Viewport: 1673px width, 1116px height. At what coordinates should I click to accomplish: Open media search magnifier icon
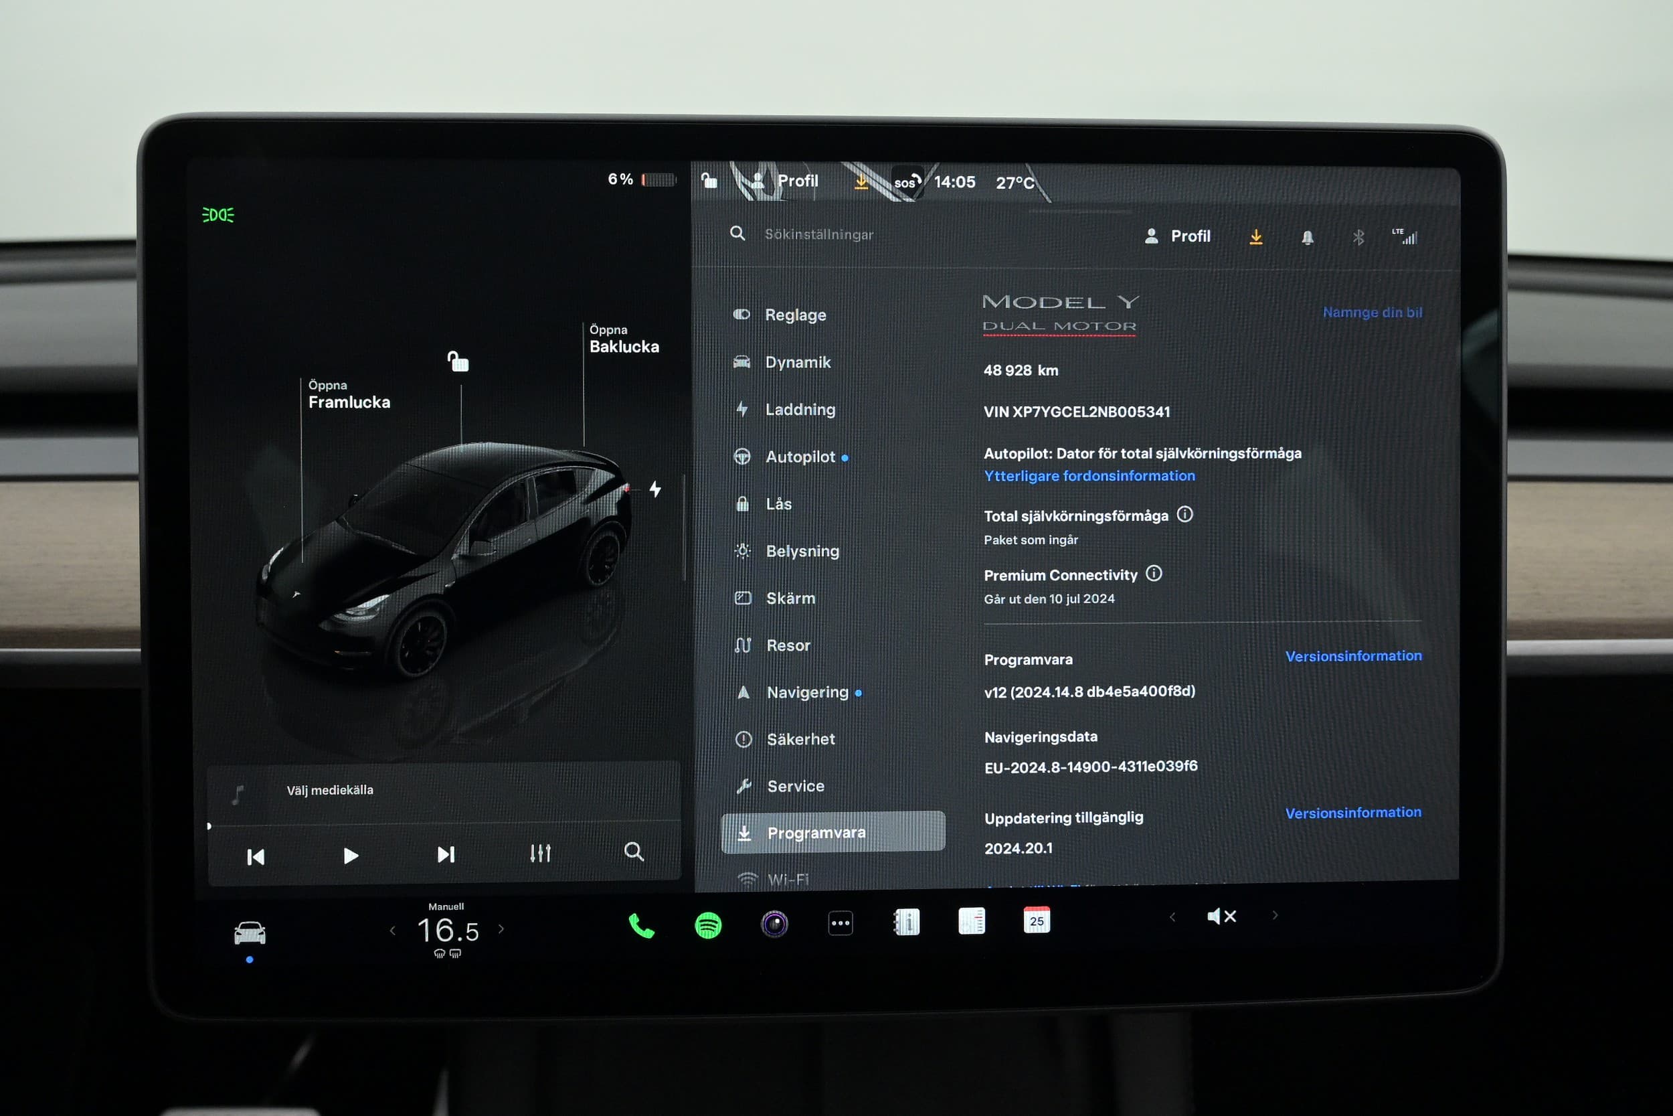[x=634, y=852]
